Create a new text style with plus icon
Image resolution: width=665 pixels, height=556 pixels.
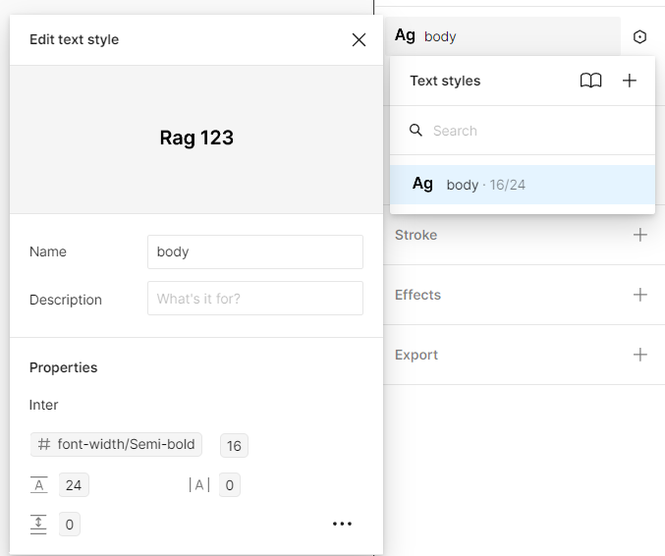coord(630,81)
